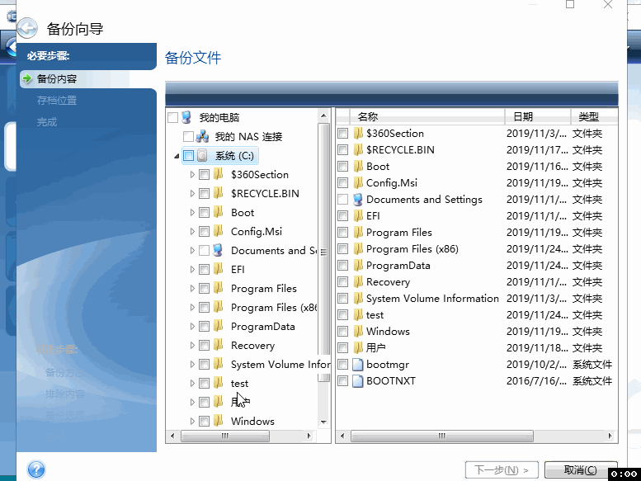This screenshot has width=641, height=481.
Task: Click the System (C:) drive icon
Action: coord(203,156)
